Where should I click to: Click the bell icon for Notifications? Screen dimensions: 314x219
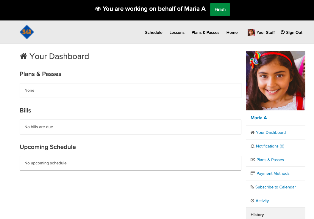253,146
